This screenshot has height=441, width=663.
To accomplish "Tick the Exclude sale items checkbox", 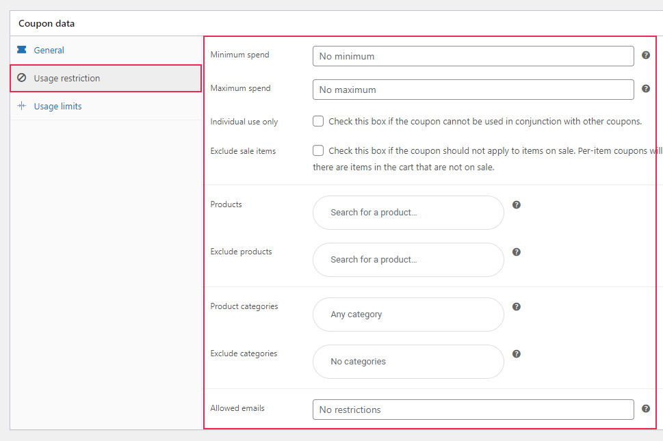I will (x=318, y=150).
